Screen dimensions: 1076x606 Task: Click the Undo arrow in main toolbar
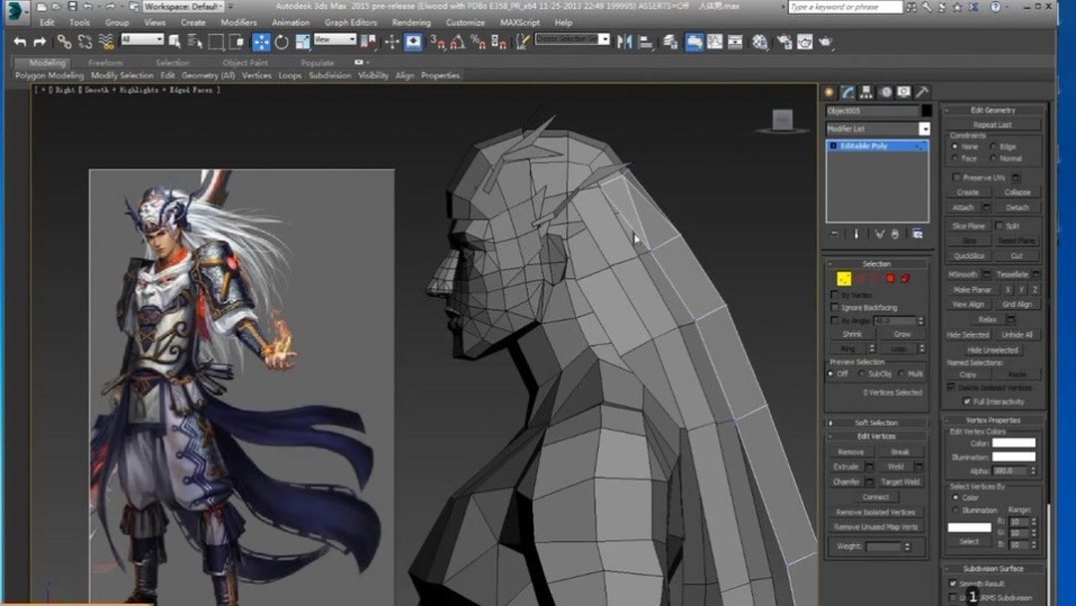point(20,42)
